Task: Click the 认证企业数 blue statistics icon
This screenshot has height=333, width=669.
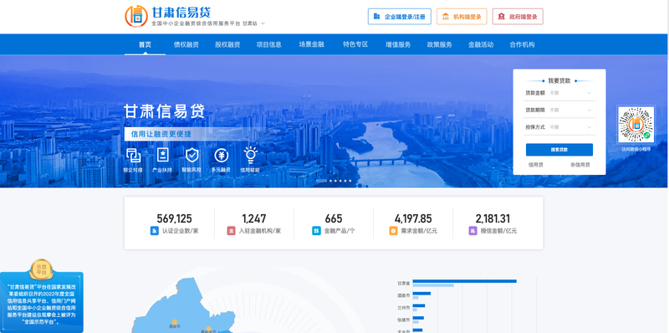Action: (154, 231)
